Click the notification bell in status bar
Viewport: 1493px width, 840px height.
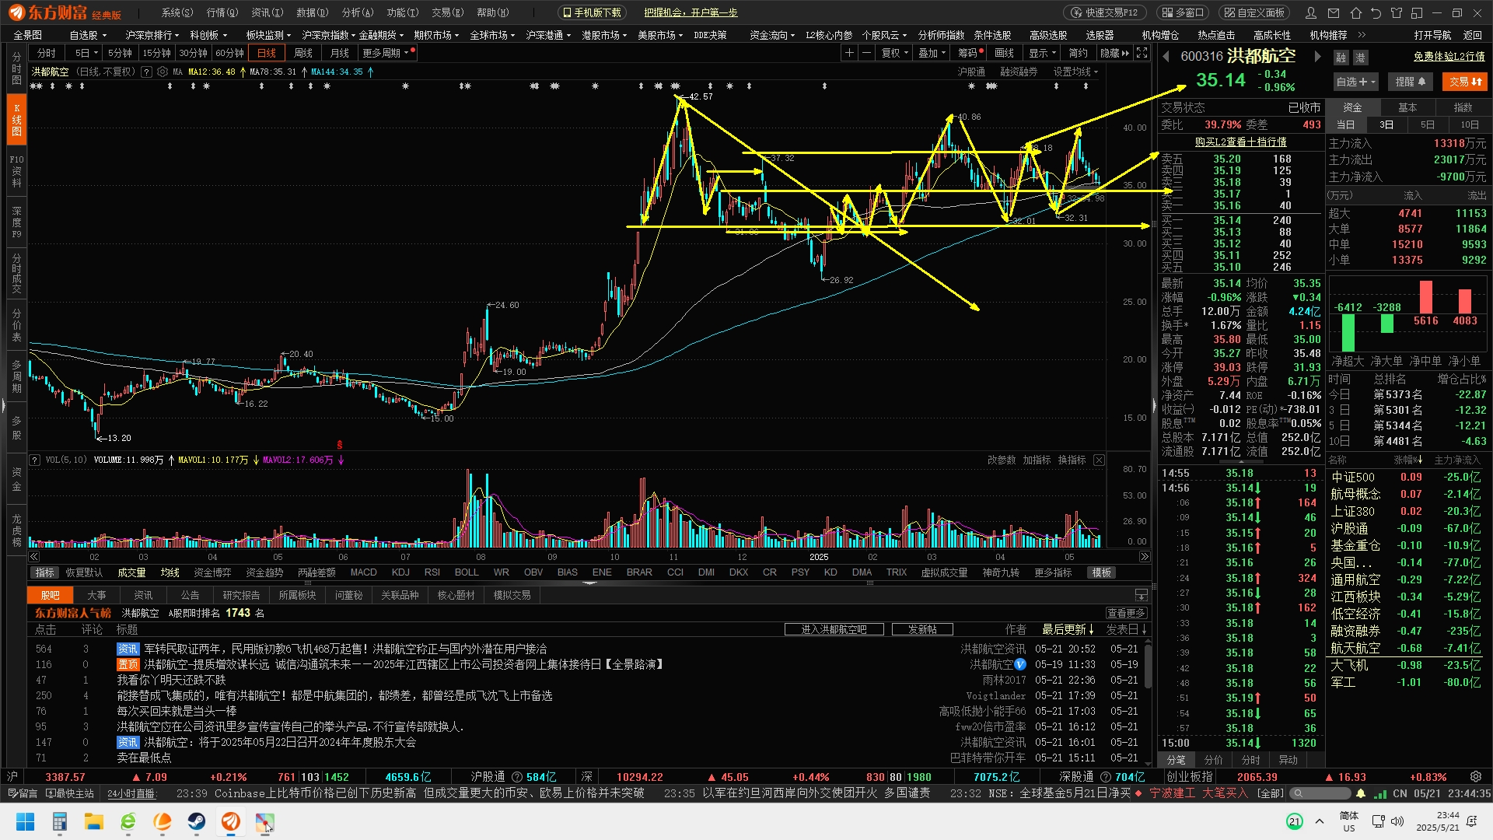(1361, 793)
